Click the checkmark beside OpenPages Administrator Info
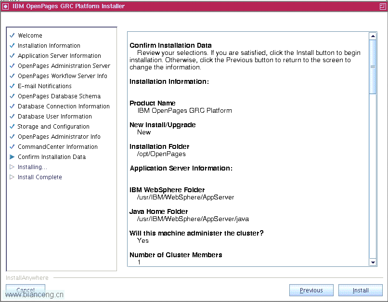This screenshot has height=302, width=388. pos(12,137)
